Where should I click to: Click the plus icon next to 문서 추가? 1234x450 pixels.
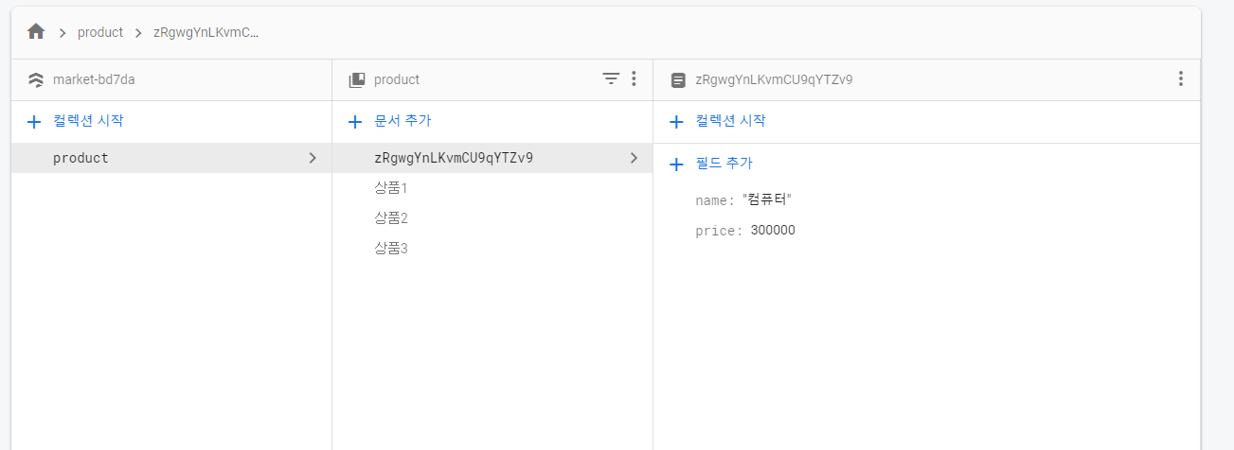356,121
